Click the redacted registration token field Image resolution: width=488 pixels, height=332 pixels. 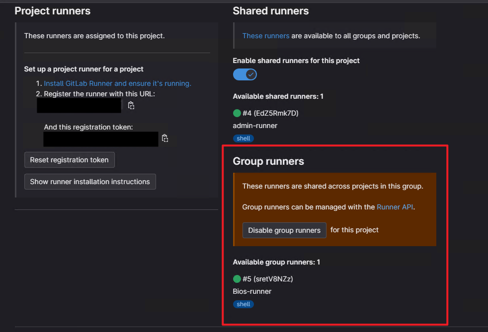click(101, 139)
